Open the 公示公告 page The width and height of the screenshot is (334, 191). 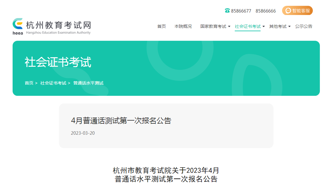304,26
